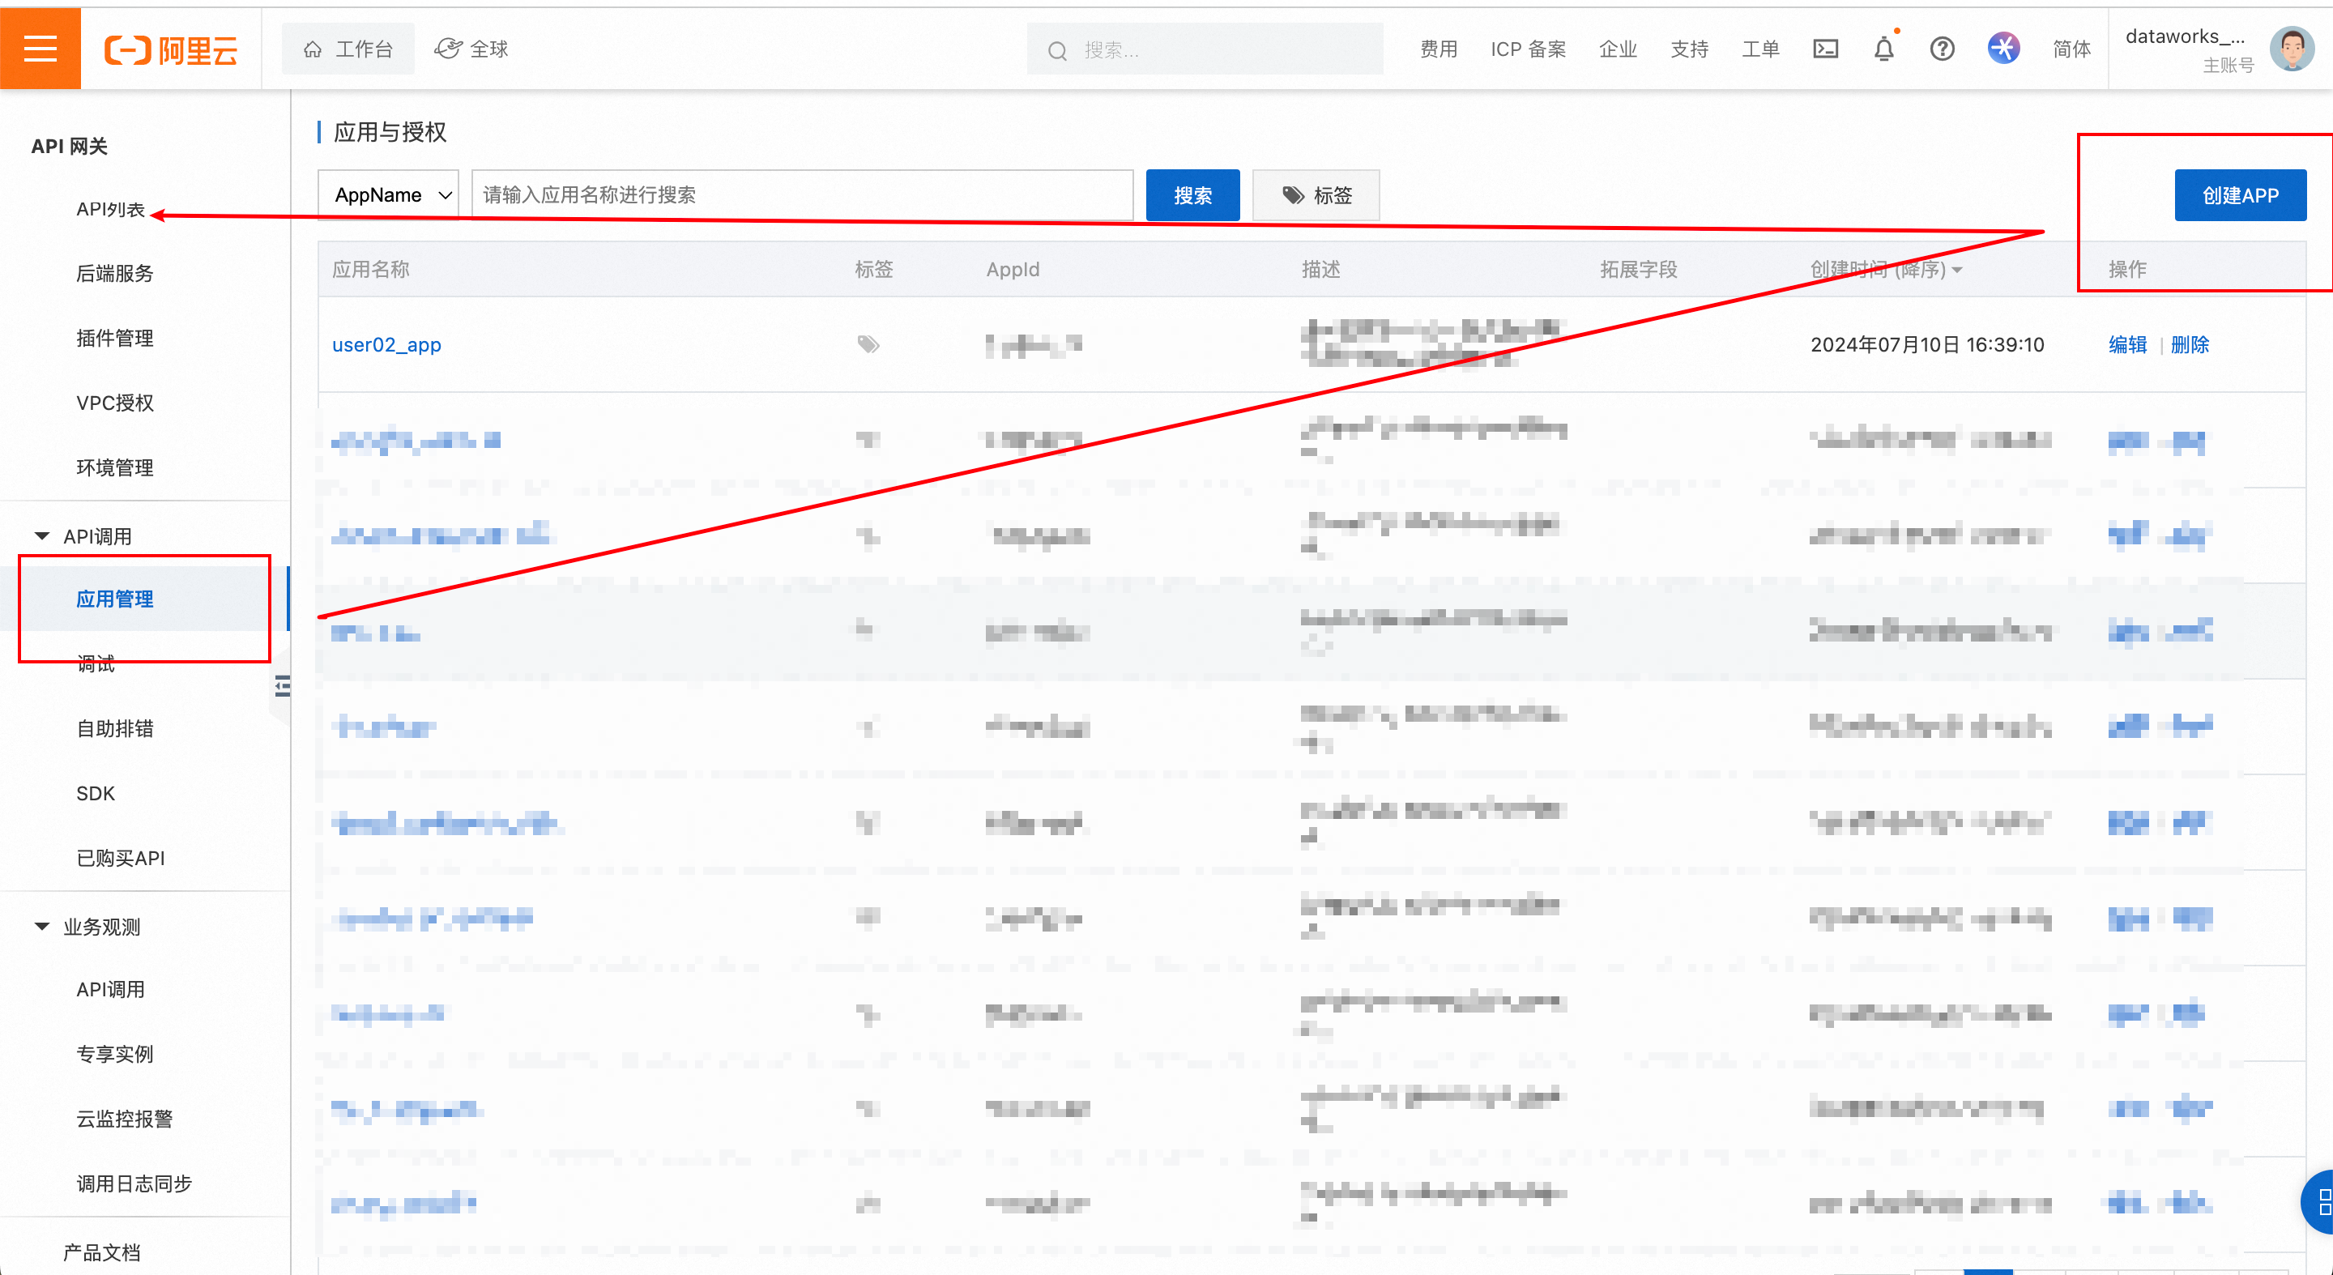2333x1275 pixels.
Task: Click the user avatar picture
Action: click(x=2292, y=49)
